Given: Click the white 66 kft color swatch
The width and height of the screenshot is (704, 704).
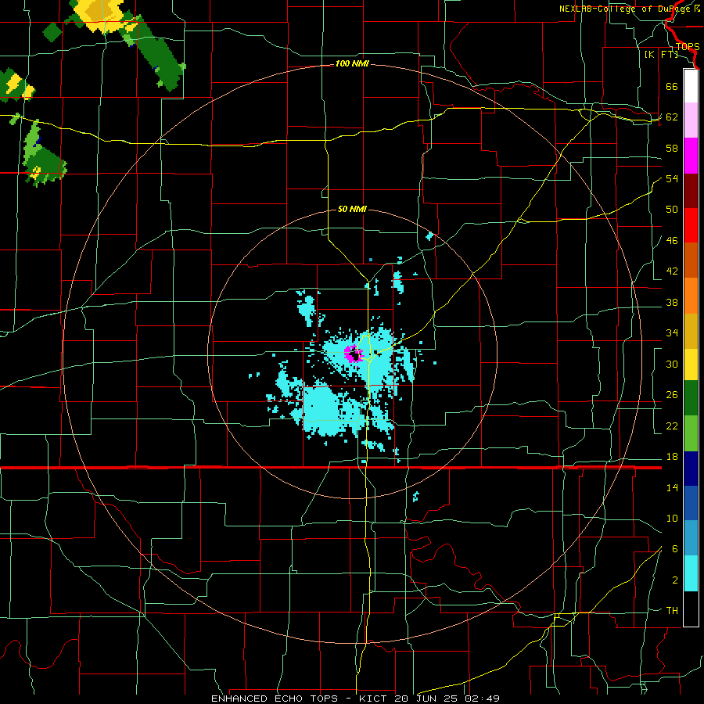Looking at the screenshot, I should coord(691,86).
